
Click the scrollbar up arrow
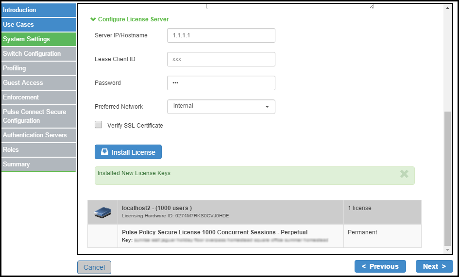click(447, 8)
